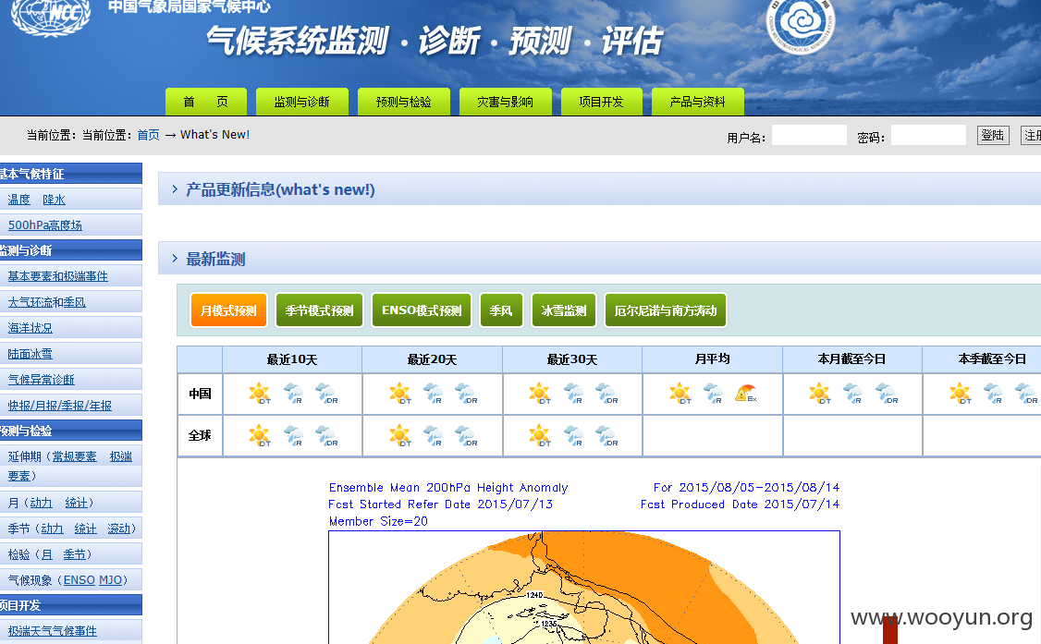
Task: Open the 500hPa高度场 link
Action: (45, 225)
